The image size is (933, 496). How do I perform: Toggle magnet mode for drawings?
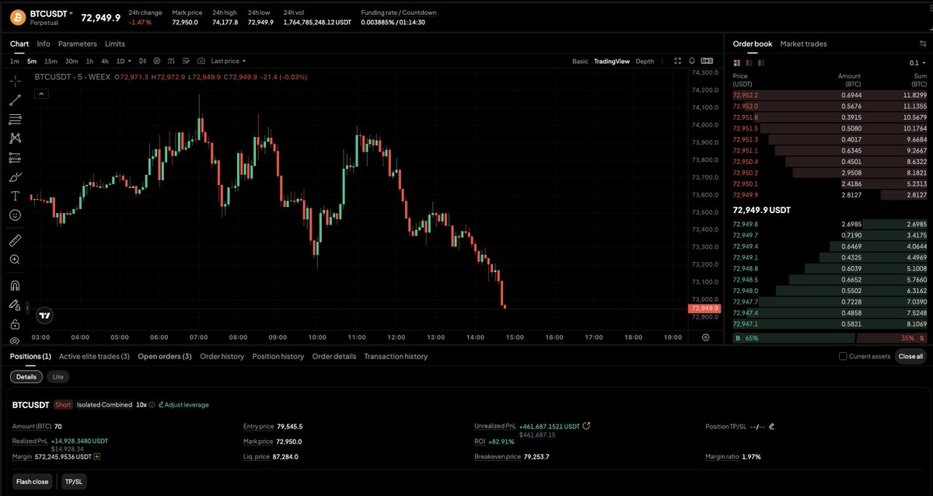point(15,285)
